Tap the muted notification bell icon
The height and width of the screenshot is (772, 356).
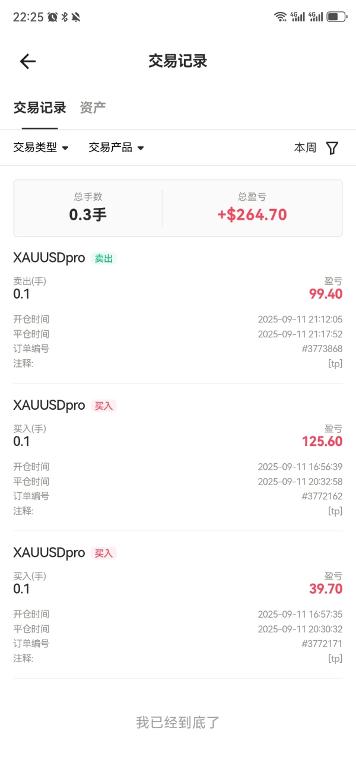pos(76,17)
